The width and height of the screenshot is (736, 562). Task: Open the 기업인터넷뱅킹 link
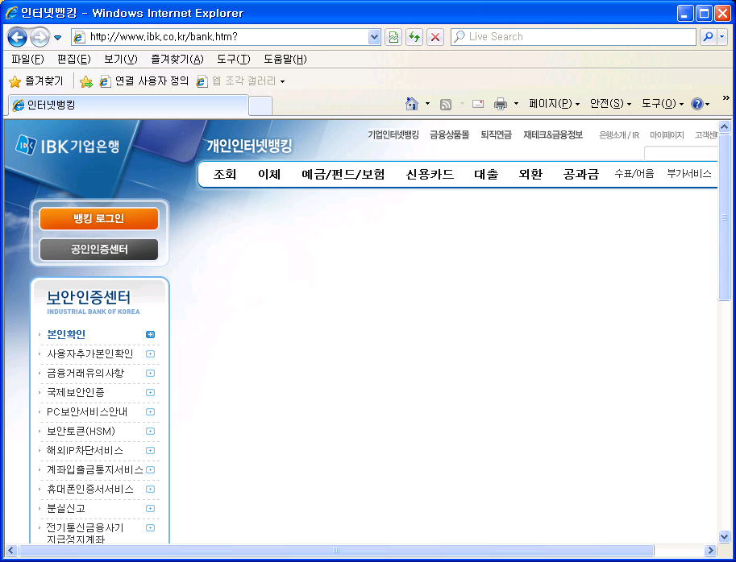point(393,135)
